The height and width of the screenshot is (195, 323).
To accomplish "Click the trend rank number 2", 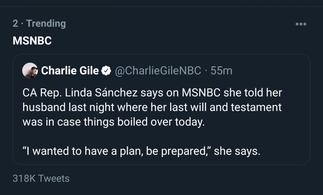I will pos(15,23).
